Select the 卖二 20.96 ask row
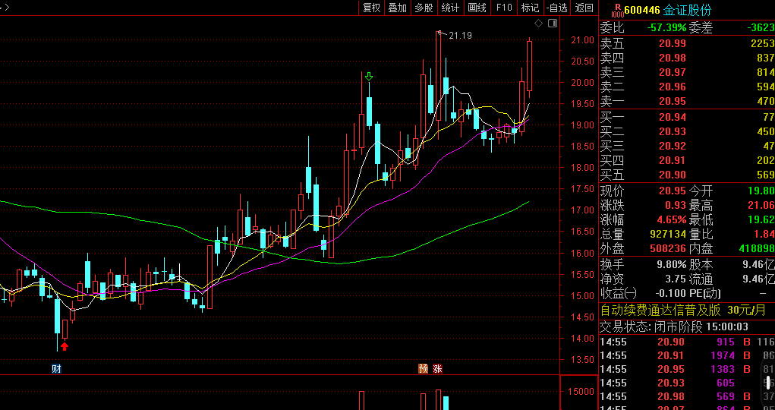 pyautogui.click(x=687, y=87)
